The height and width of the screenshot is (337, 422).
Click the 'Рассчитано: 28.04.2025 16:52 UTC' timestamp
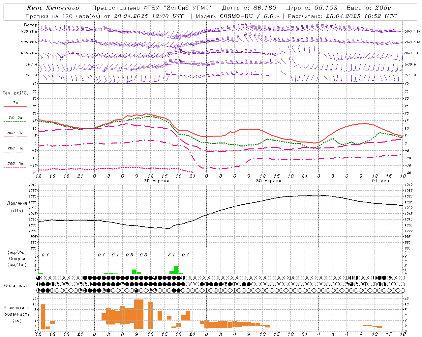pyautogui.click(x=342, y=16)
